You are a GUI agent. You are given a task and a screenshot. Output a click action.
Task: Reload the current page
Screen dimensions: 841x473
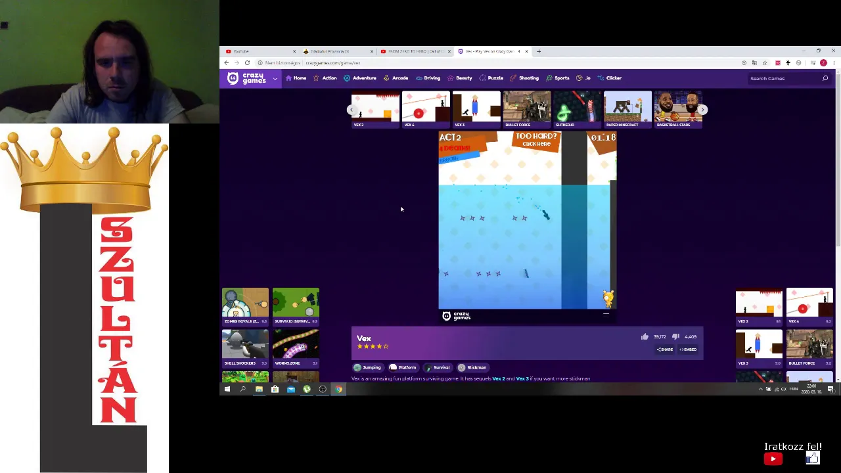pos(247,63)
